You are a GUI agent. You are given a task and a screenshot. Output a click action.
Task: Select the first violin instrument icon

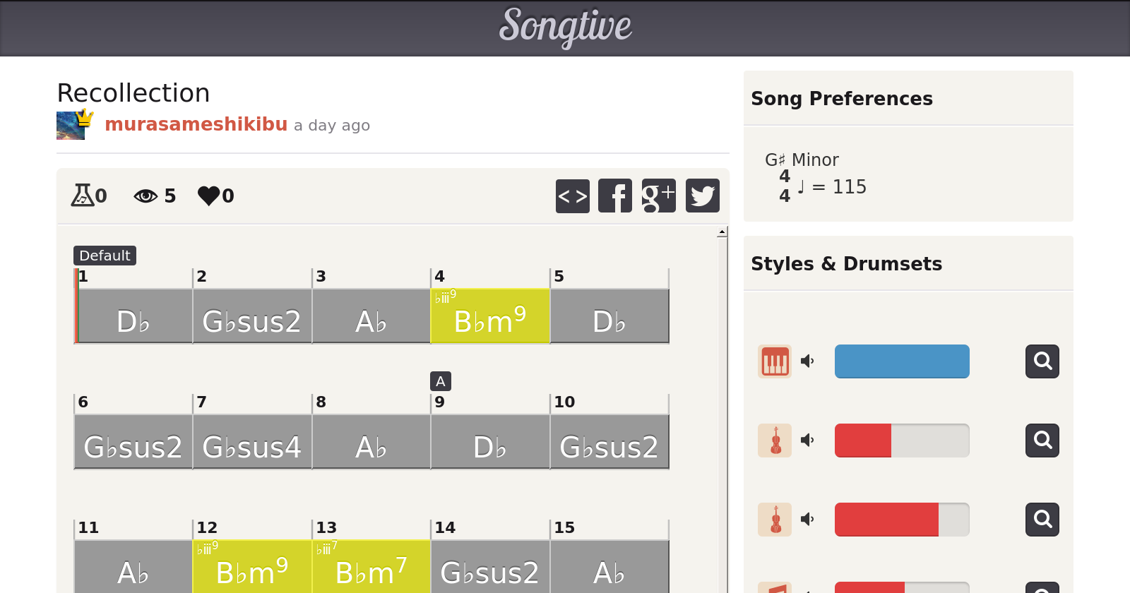pos(775,441)
